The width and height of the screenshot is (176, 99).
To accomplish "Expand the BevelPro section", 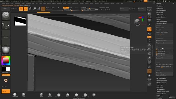I will (159, 19).
